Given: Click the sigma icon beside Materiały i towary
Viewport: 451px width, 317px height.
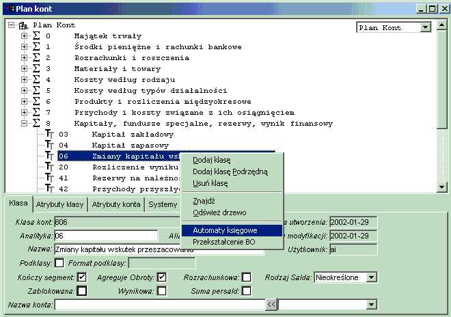Looking at the screenshot, I should 36,68.
